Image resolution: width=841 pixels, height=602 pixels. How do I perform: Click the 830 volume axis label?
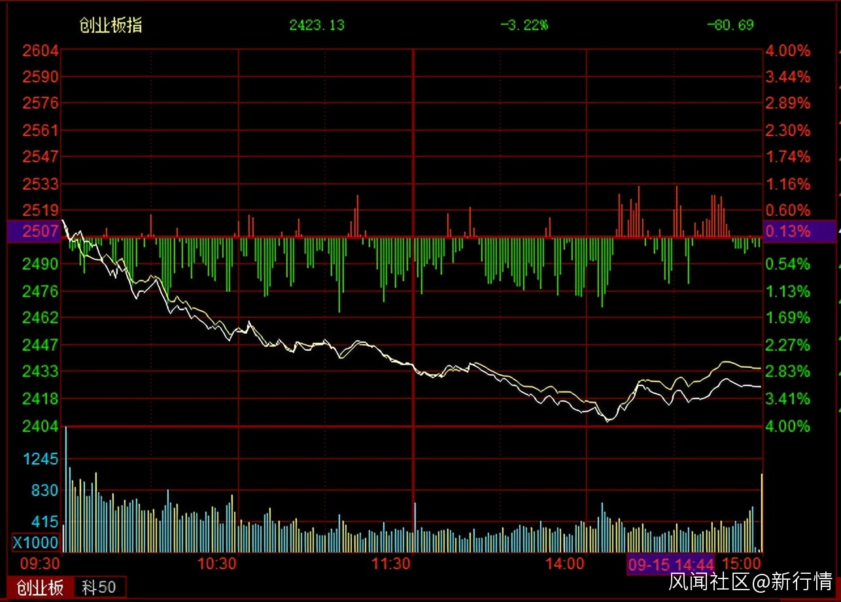[x=45, y=490]
